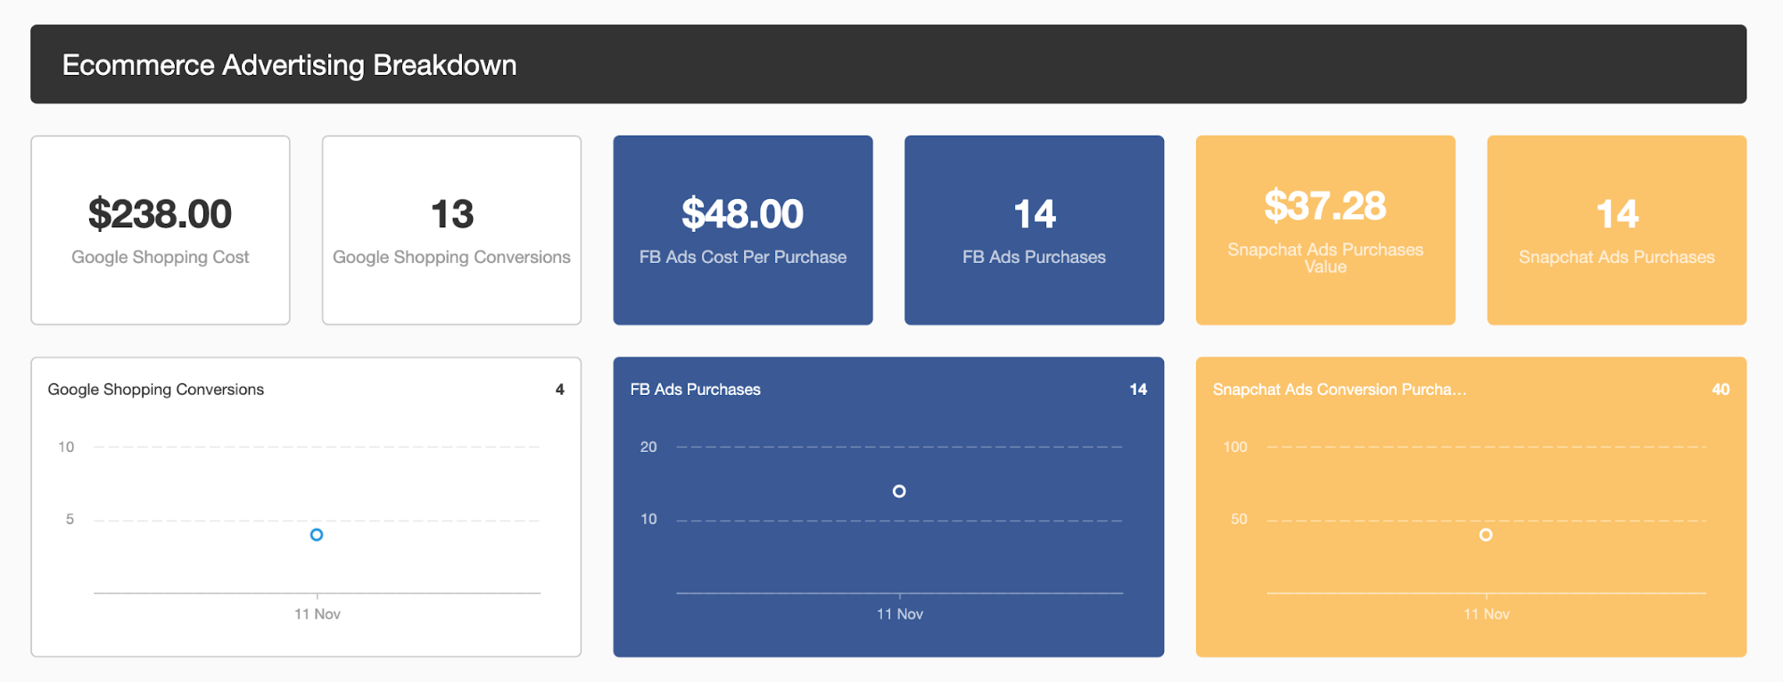Click the Ecommerce Advertising Breakdown header title
The width and height of the screenshot is (1783, 683).
click(x=289, y=65)
